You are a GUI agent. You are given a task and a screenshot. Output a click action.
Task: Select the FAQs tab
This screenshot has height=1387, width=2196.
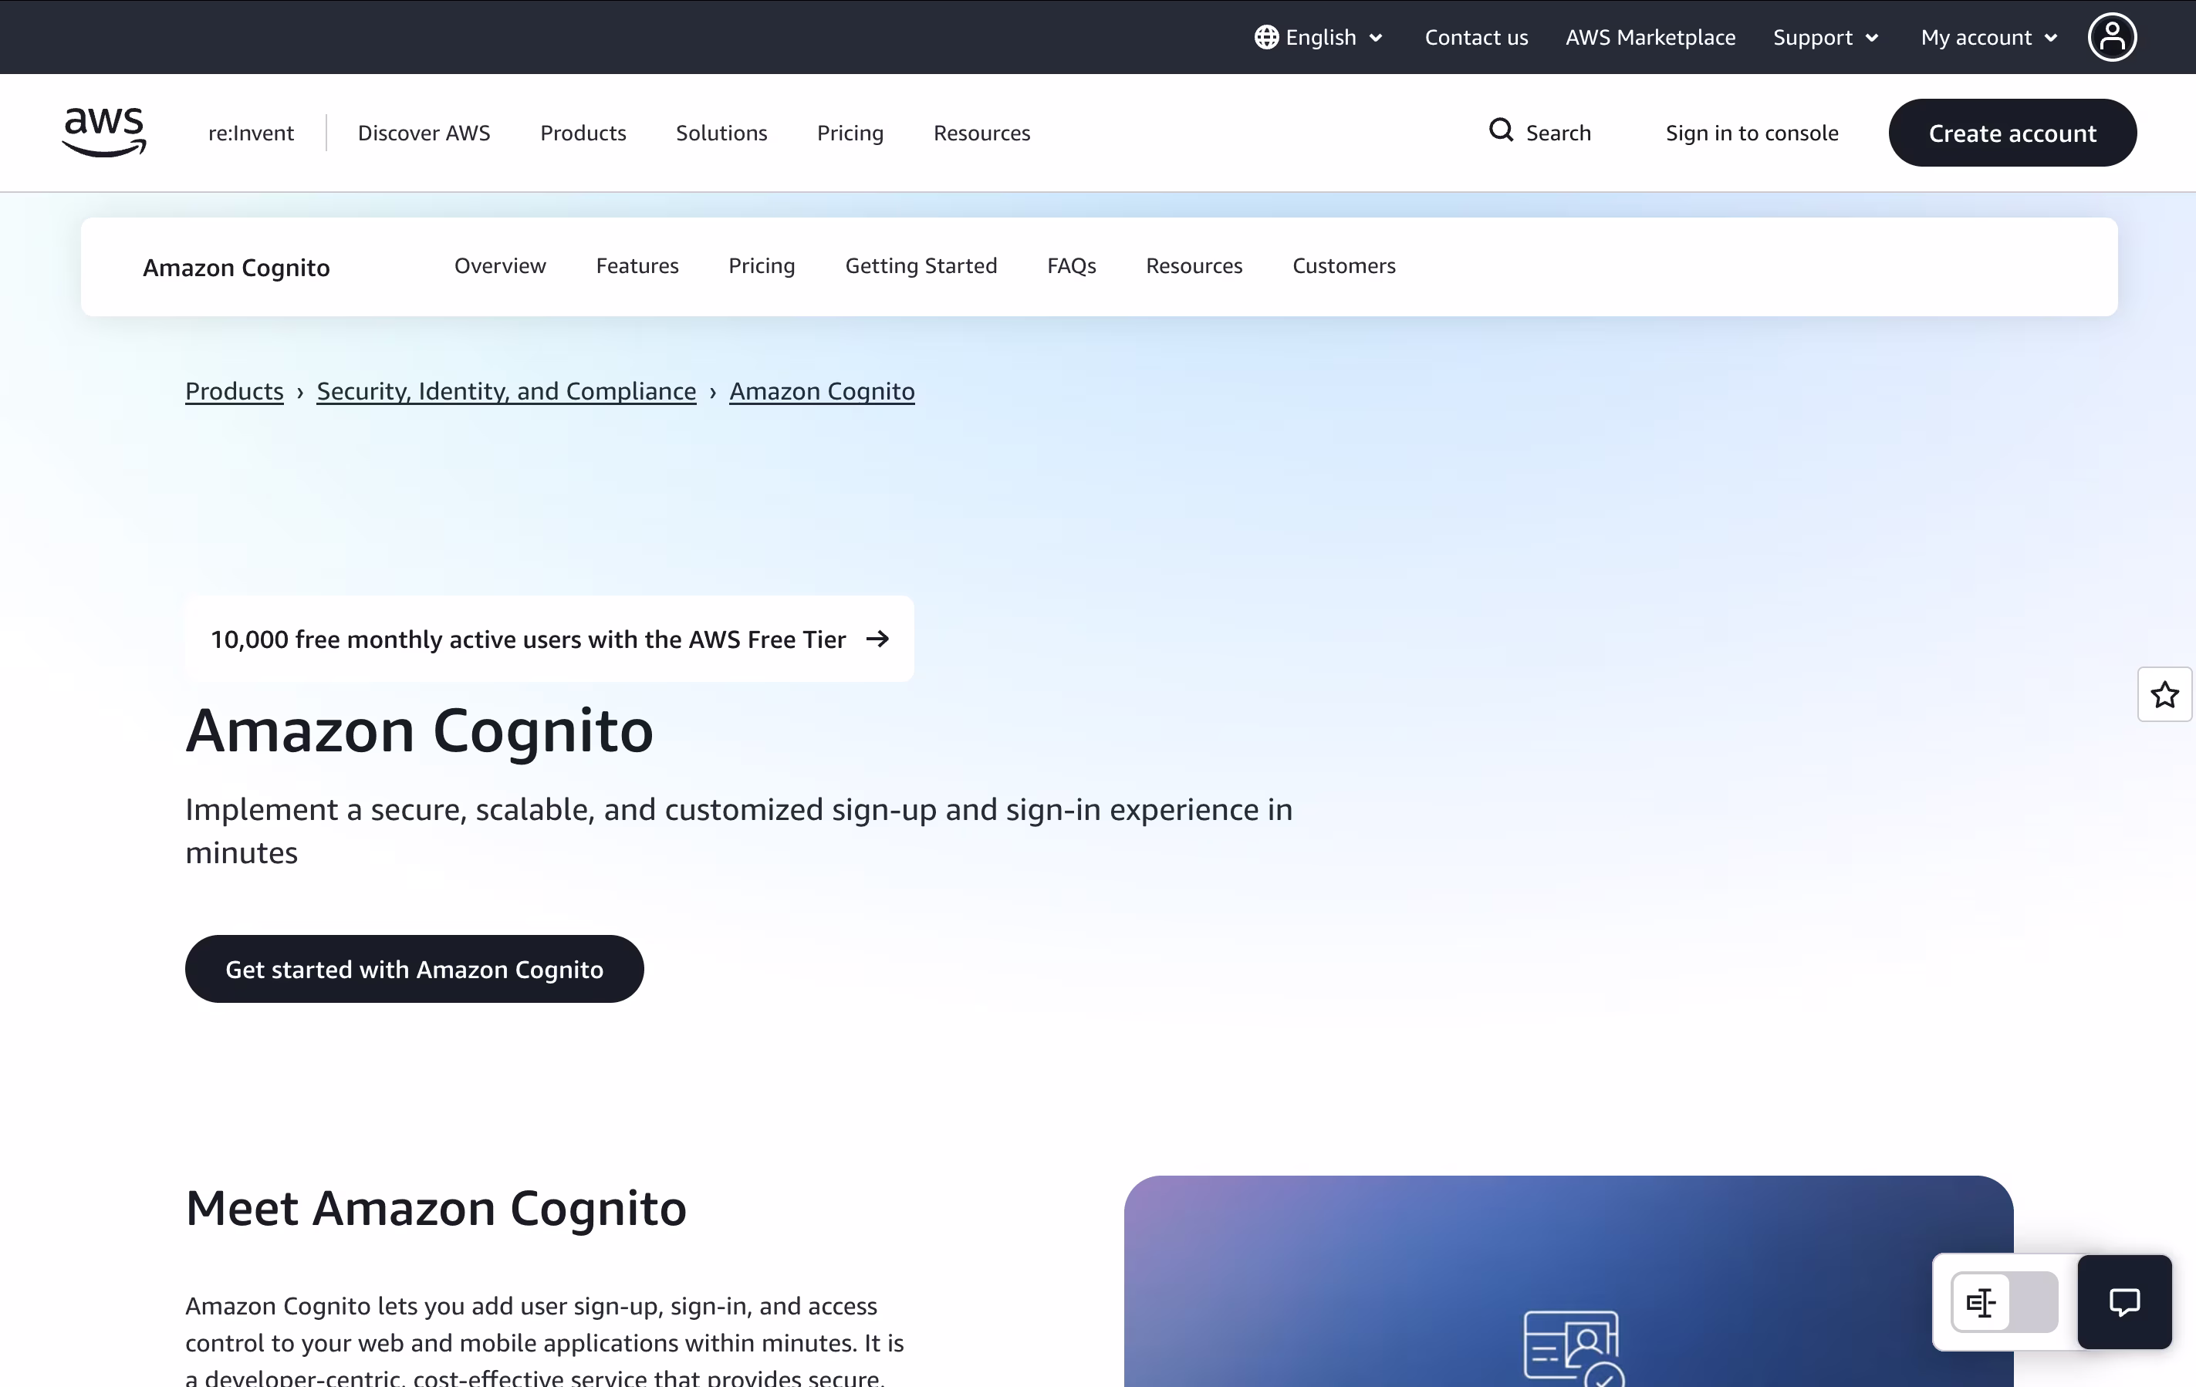(1072, 265)
